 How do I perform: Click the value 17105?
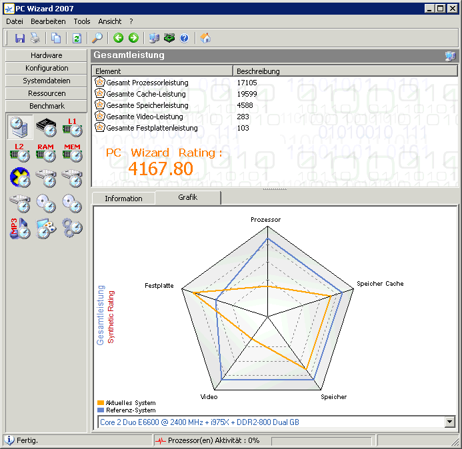pos(247,83)
